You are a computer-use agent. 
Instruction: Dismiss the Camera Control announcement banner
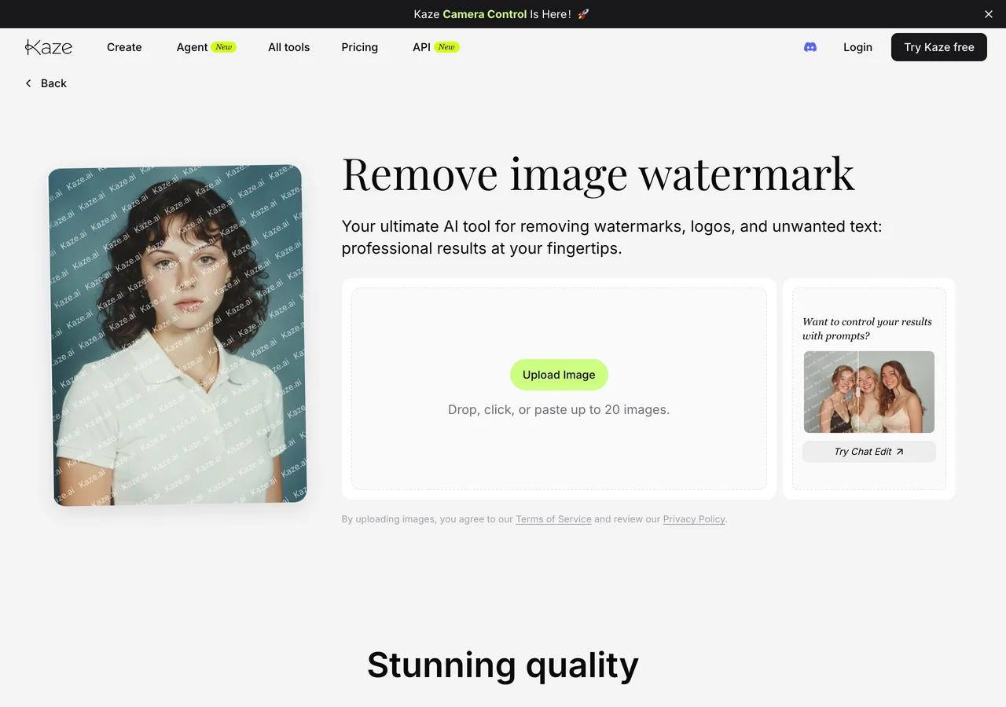point(989,14)
